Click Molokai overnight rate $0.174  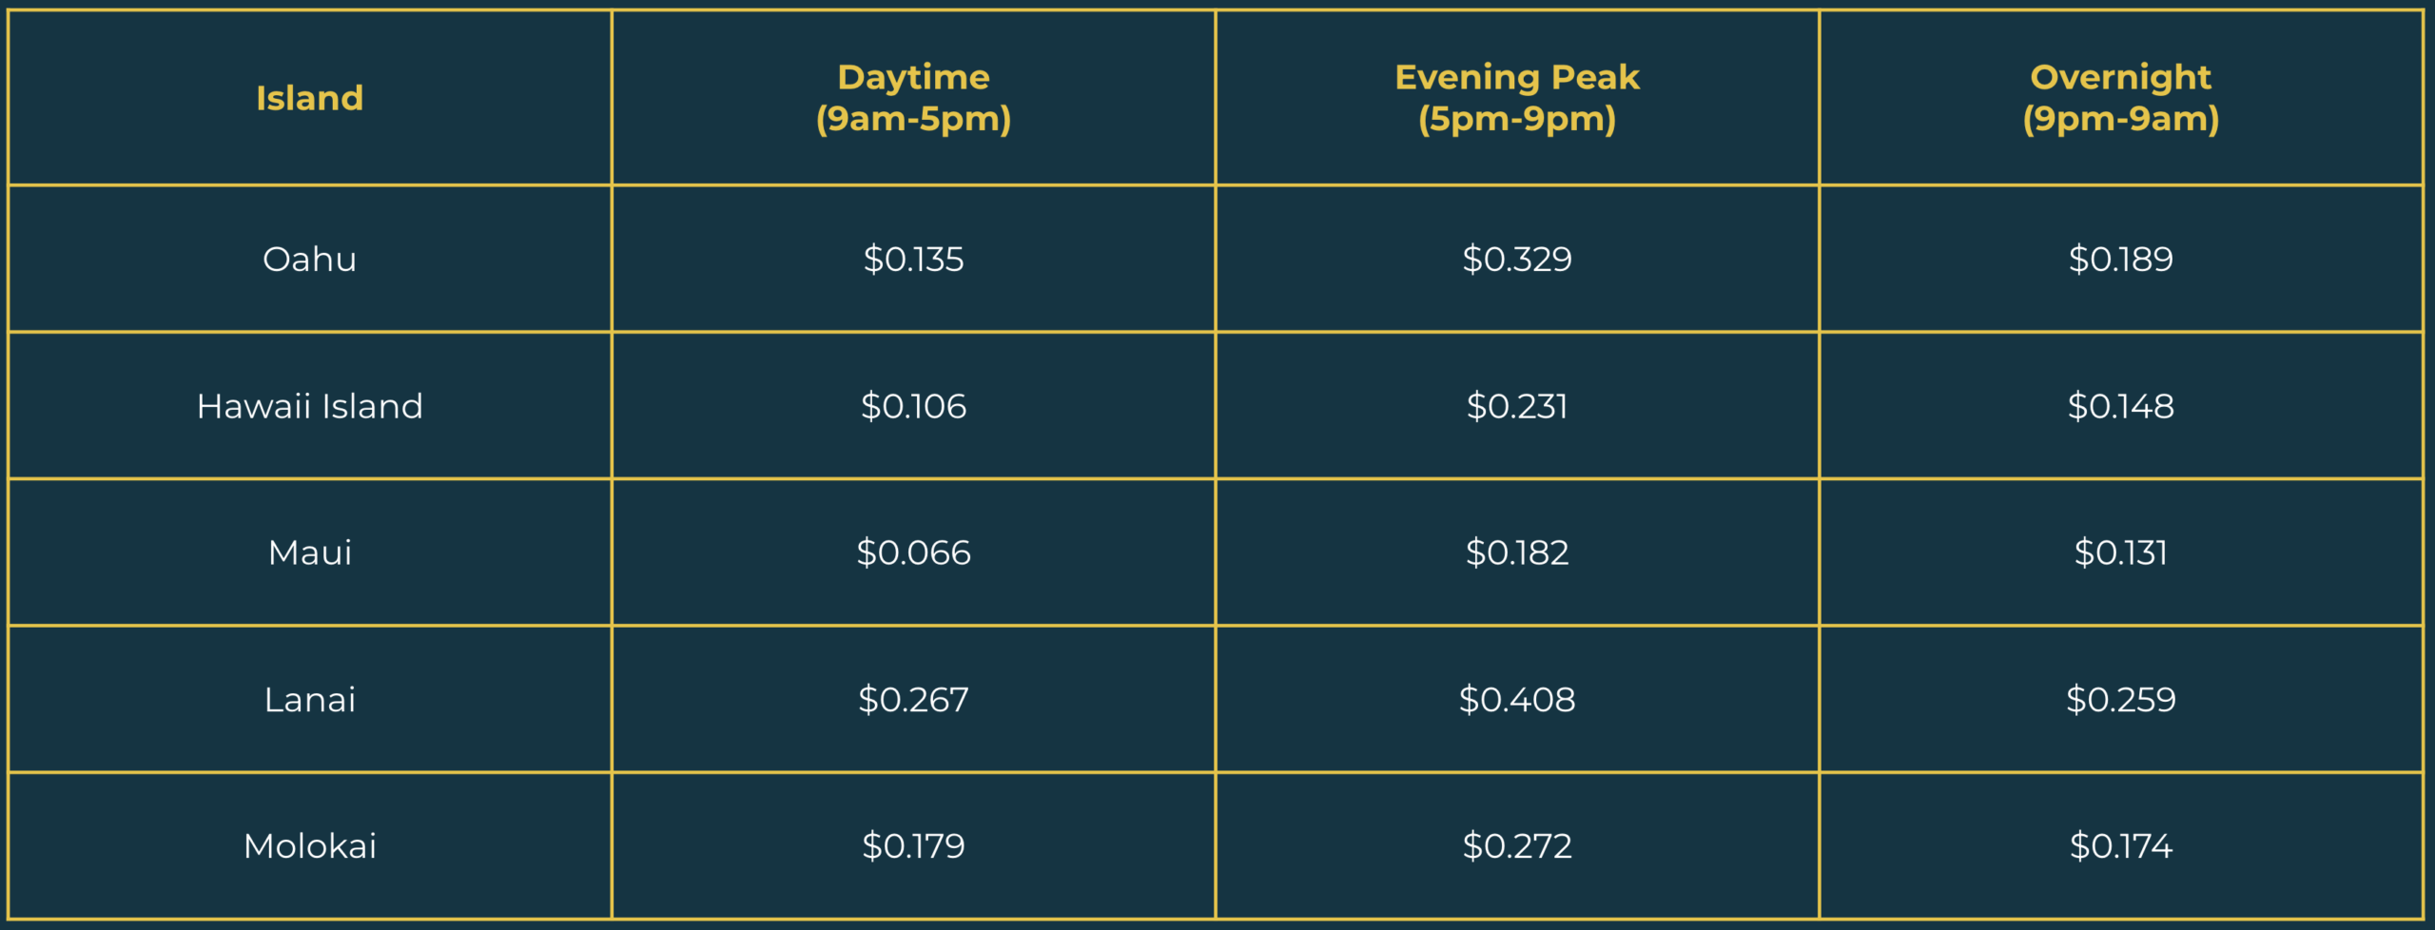pyautogui.click(x=2120, y=846)
